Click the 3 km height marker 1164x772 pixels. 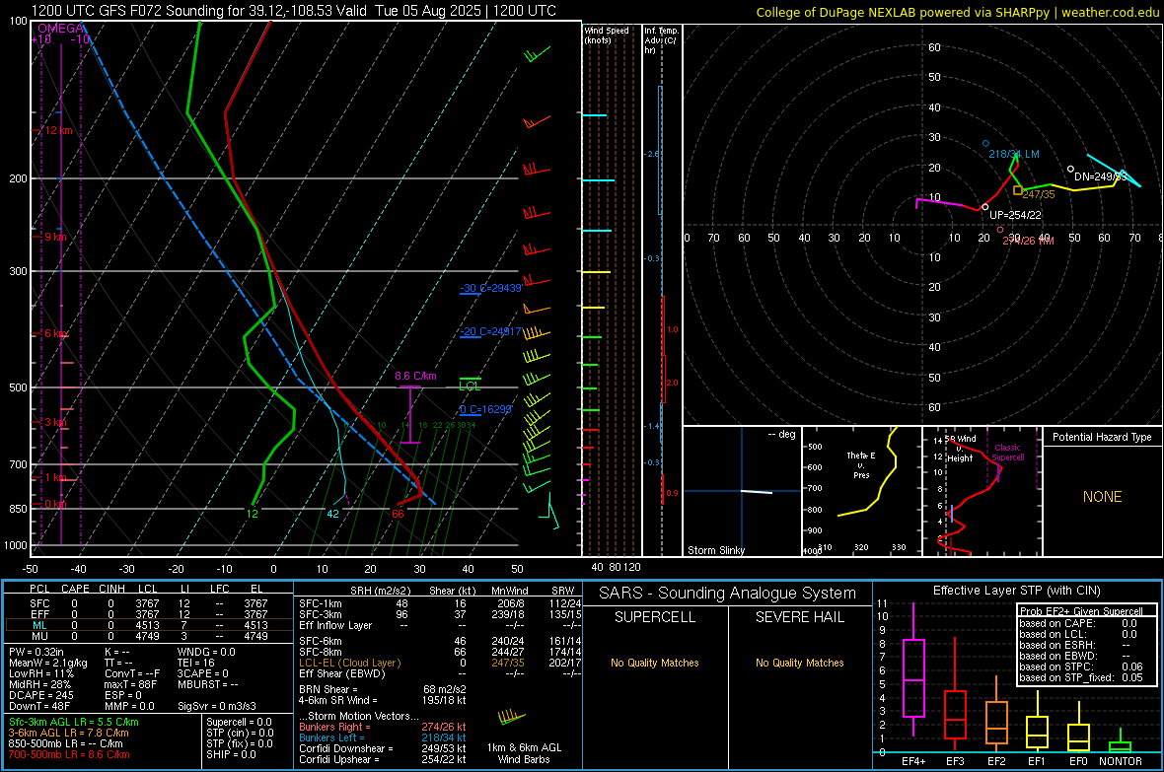(x=55, y=422)
